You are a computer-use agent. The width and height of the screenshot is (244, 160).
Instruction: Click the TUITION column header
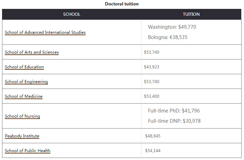tap(191, 14)
